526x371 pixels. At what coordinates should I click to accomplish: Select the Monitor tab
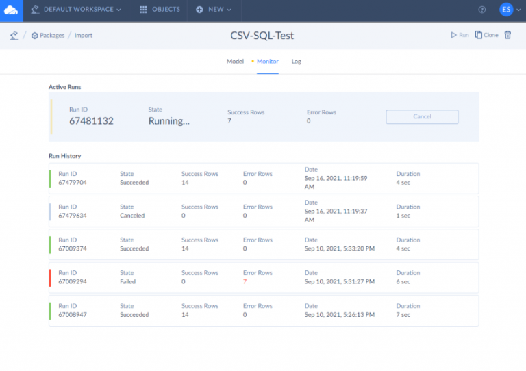pyautogui.click(x=267, y=61)
